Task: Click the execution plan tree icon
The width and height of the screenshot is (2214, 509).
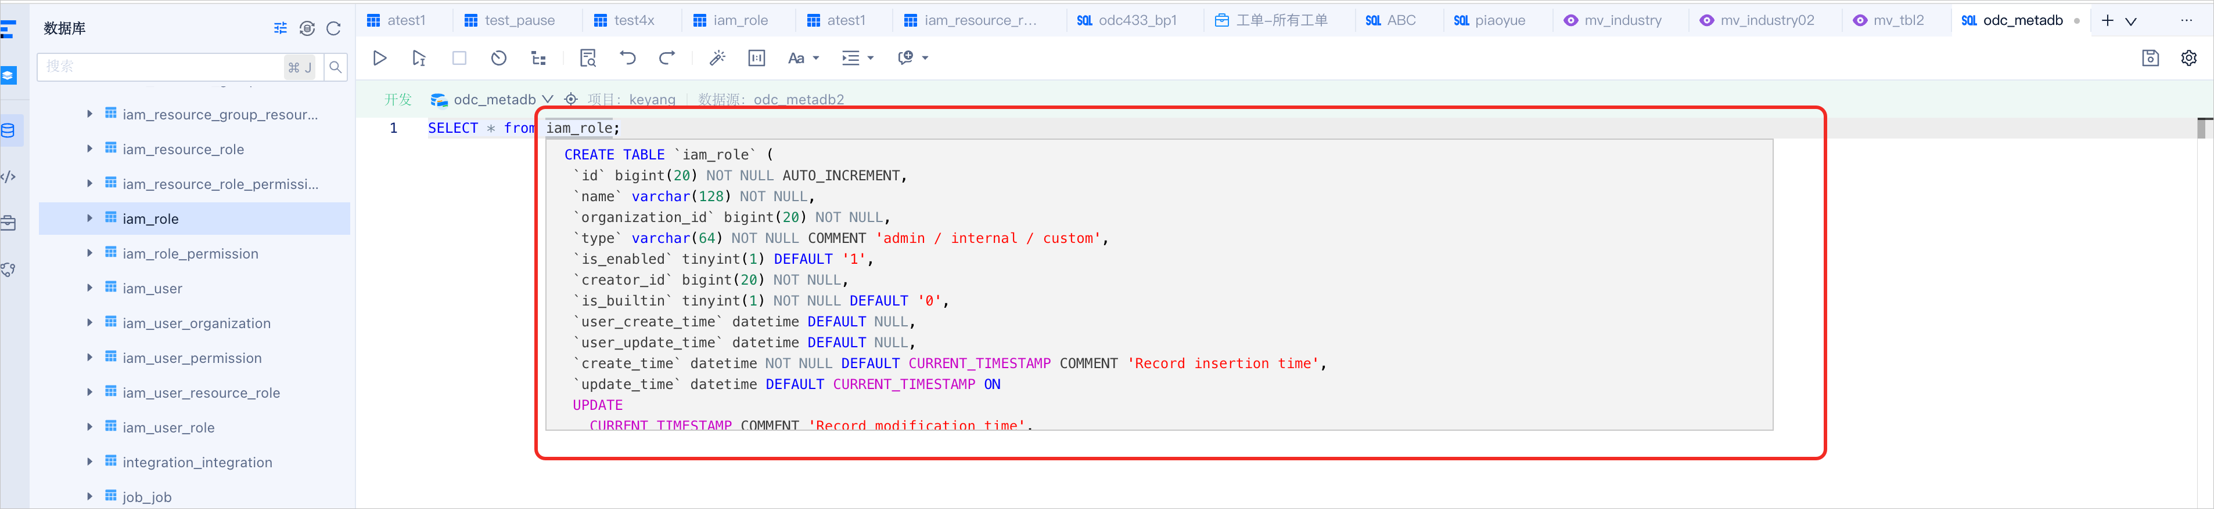Action: [x=539, y=59]
